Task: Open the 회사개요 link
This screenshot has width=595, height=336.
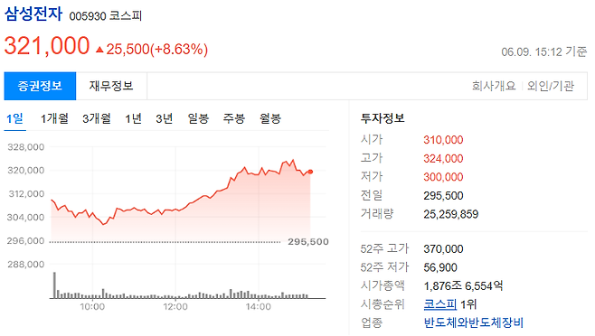Action: pyautogui.click(x=494, y=86)
